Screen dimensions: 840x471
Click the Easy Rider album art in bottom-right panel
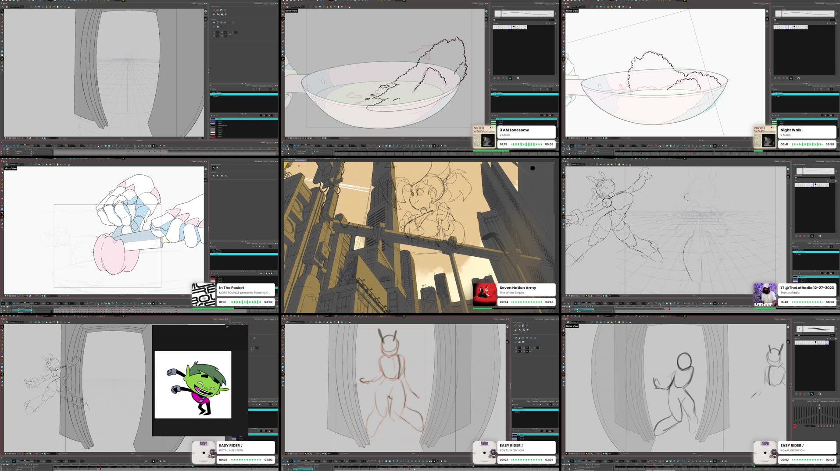click(x=765, y=452)
